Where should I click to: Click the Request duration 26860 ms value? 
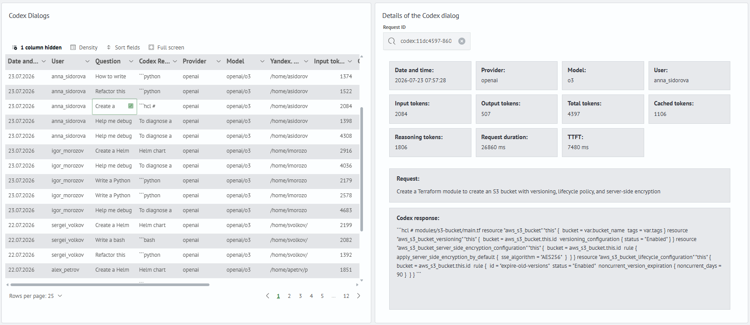click(493, 147)
